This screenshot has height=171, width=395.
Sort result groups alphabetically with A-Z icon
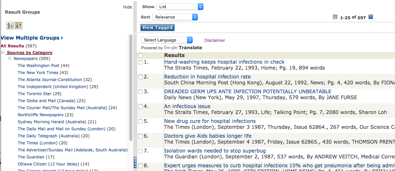[x=10, y=26]
